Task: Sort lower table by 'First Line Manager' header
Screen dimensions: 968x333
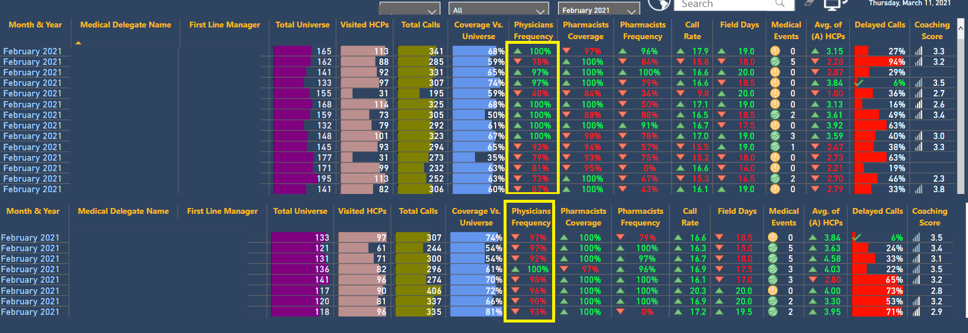Action: pos(222,211)
